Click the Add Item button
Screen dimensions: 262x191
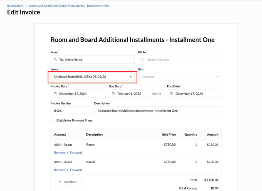tap(68, 182)
